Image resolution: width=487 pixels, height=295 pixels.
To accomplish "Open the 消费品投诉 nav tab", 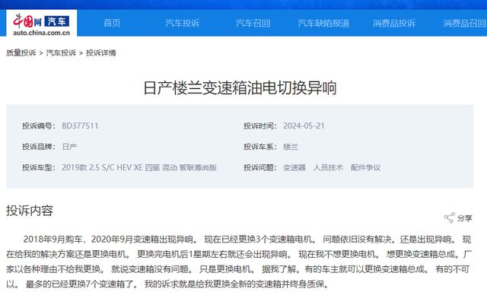I will click(394, 23).
